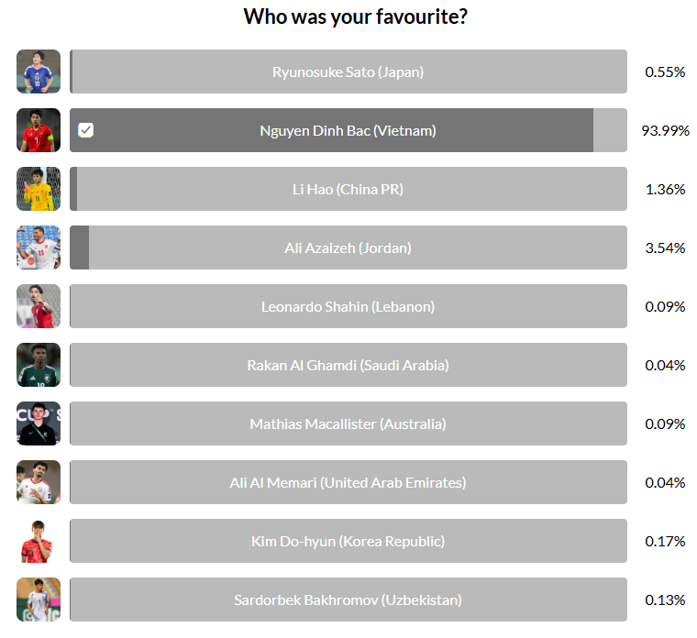Click Leonardo Shahin's player photo
Image resolution: width=697 pixels, height=638 pixels.
[39, 306]
